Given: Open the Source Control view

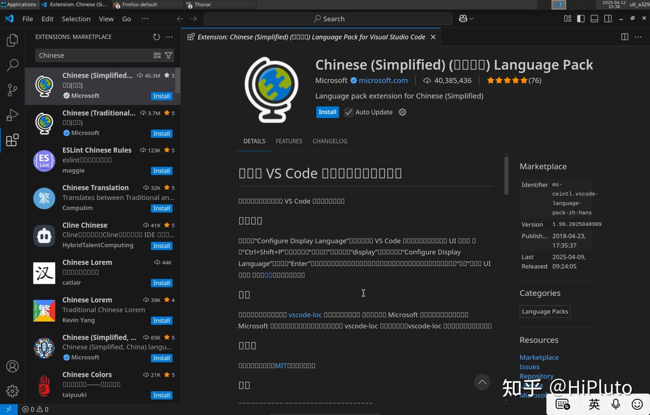Looking at the screenshot, I should click(12, 90).
